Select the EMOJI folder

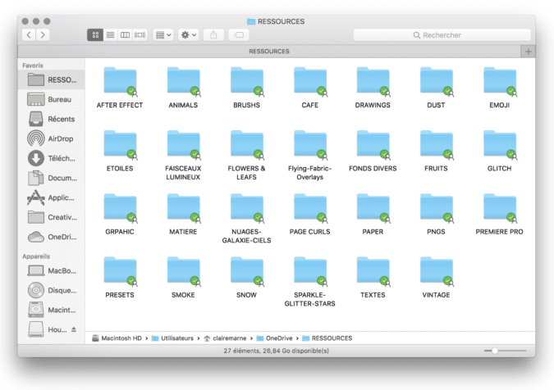click(499, 88)
